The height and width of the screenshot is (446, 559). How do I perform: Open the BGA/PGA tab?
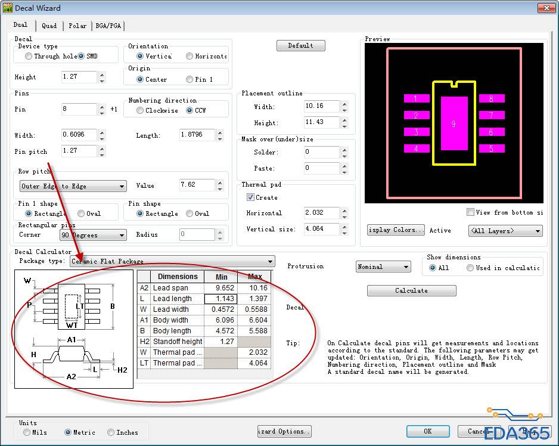108,26
